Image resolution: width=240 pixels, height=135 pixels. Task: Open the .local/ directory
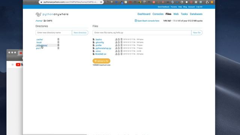coord(39,42)
